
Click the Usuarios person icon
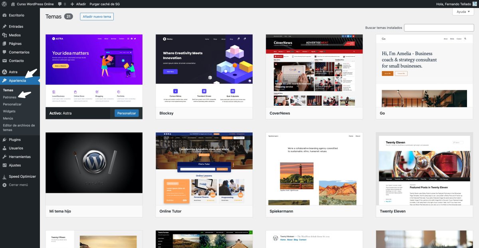pos(4,148)
